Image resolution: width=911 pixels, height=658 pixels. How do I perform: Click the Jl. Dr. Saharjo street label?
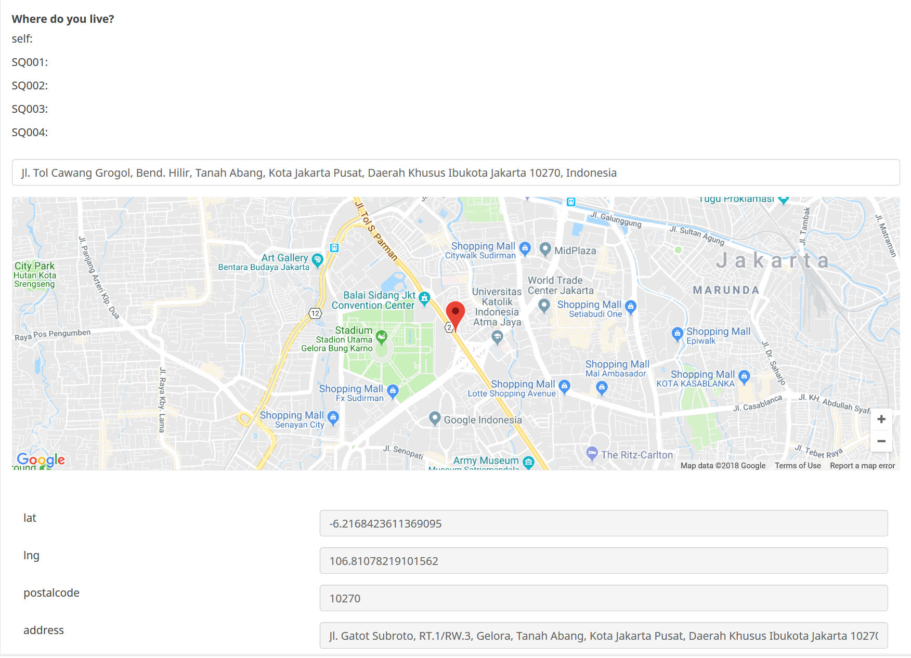click(773, 363)
